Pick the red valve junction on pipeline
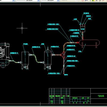Screen dimensions: 107x107 [63, 55]
